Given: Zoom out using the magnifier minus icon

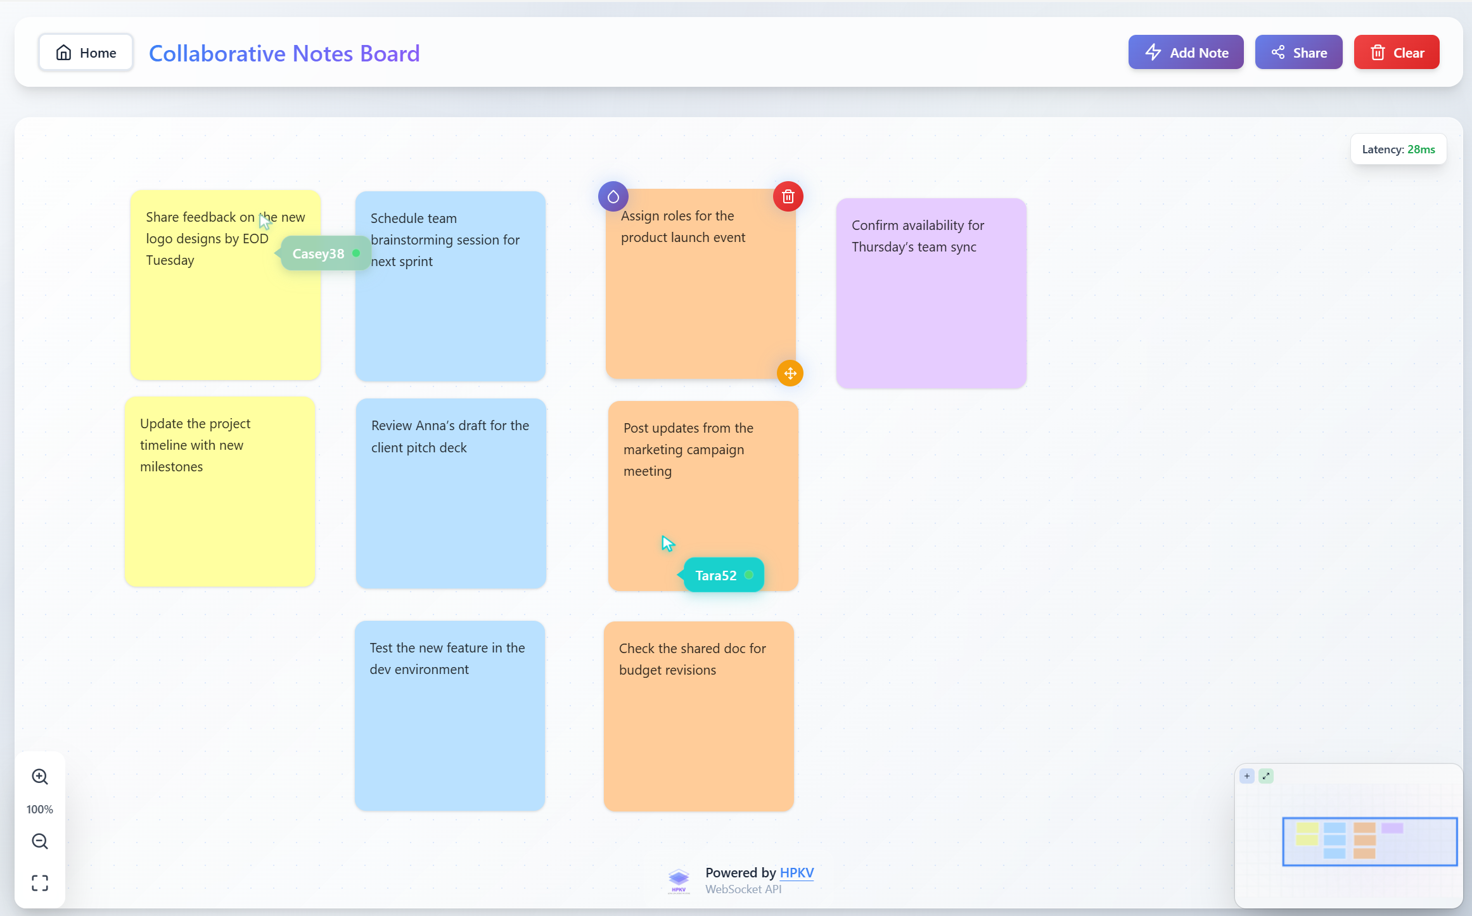Looking at the screenshot, I should pyautogui.click(x=40, y=841).
